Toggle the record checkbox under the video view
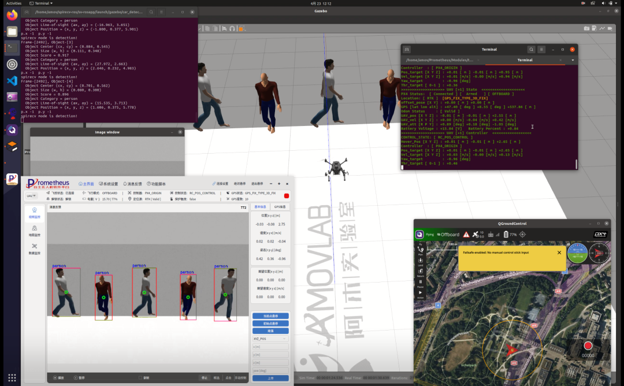Viewport: 624px width, 386px height. (x=140, y=378)
